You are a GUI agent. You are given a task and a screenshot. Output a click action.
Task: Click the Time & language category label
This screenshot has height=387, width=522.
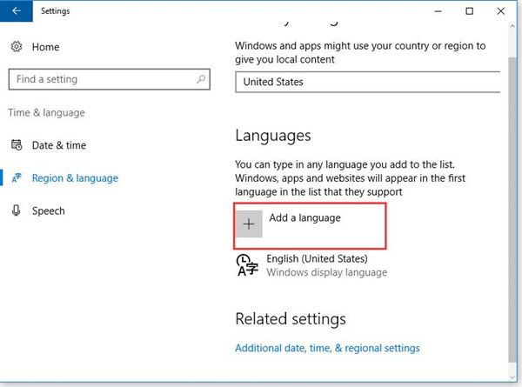tap(47, 113)
